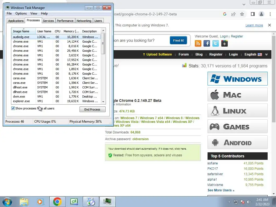Screen dimensions: 276x207
Task: Select the explorer.exe process row
Action: coord(56,101)
